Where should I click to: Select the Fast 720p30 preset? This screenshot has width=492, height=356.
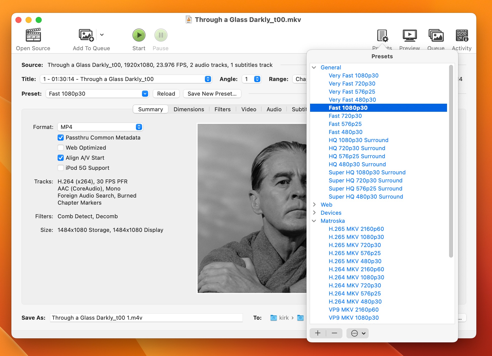345,116
